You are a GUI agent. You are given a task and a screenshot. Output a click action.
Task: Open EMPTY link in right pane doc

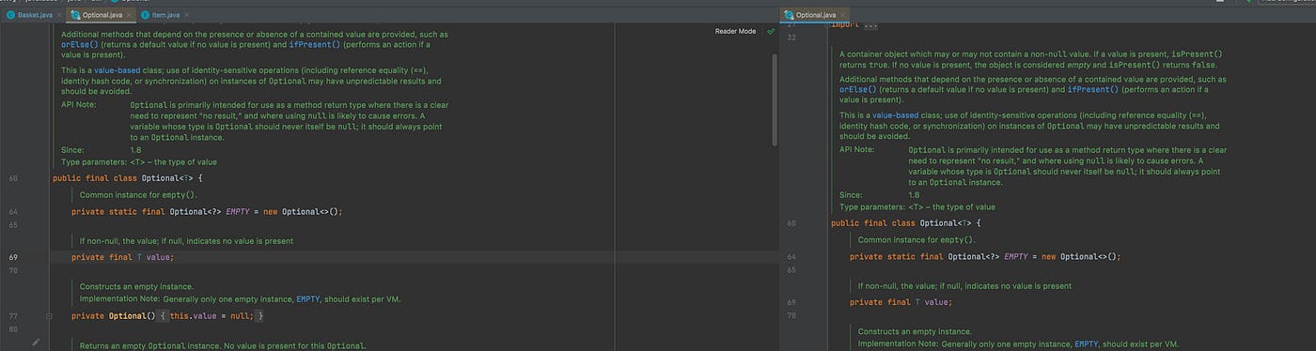(x=1087, y=343)
